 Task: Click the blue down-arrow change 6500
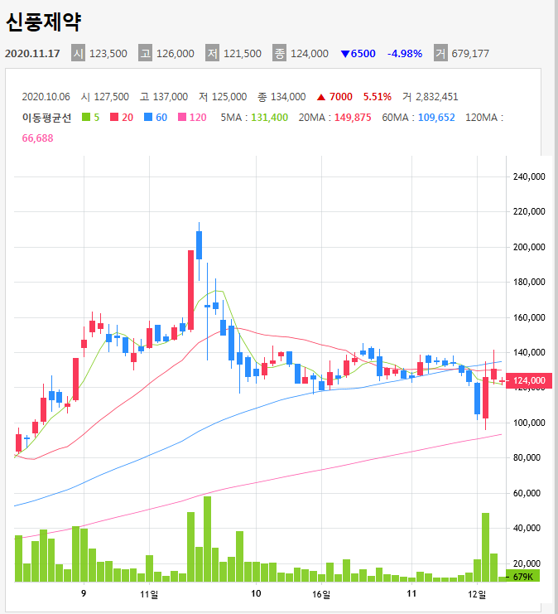(358, 53)
